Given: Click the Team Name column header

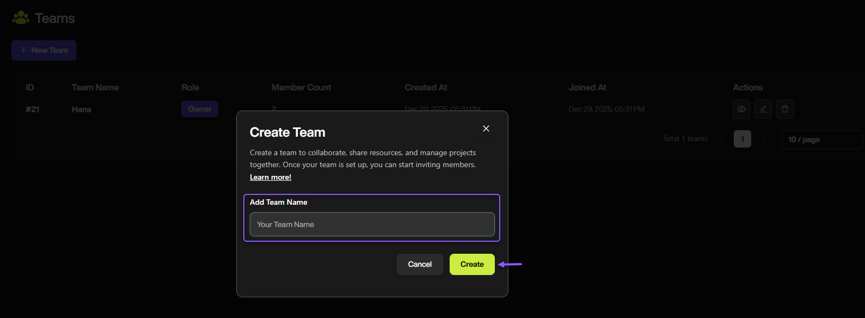Looking at the screenshot, I should (95, 87).
